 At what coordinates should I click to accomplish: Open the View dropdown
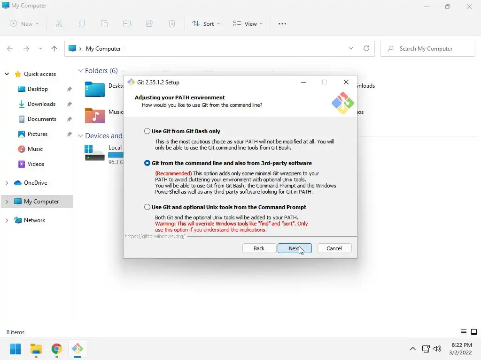pos(248,23)
